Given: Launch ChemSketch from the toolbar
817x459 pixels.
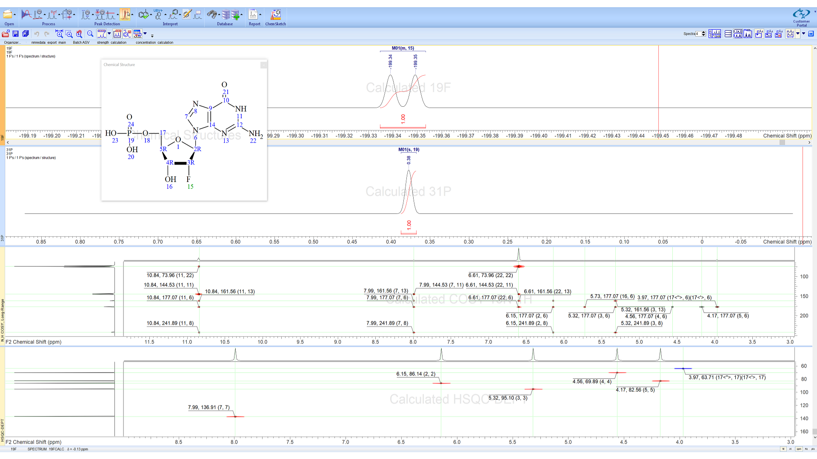Looking at the screenshot, I should click(x=276, y=14).
